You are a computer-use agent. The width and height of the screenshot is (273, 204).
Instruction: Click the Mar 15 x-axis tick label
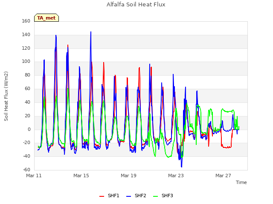[81, 176]
